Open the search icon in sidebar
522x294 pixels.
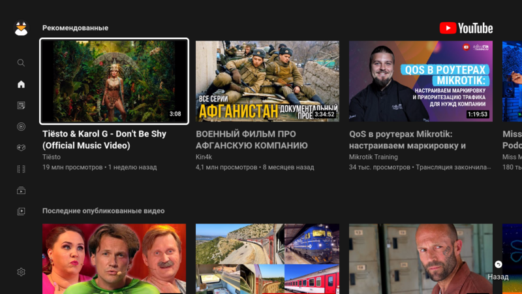click(x=21, y=63)
